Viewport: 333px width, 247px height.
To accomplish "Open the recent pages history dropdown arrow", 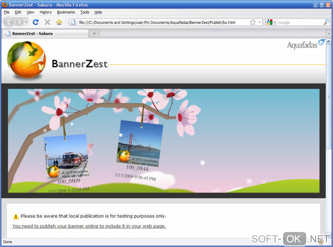I will click(26, 22).
